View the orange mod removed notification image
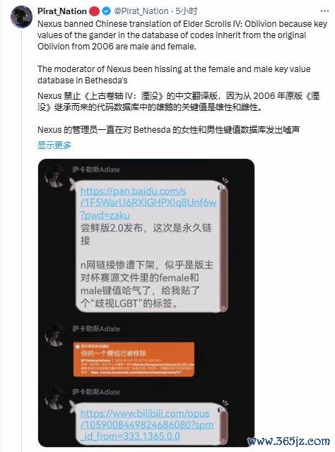335x452 pixels. [134, 359]
